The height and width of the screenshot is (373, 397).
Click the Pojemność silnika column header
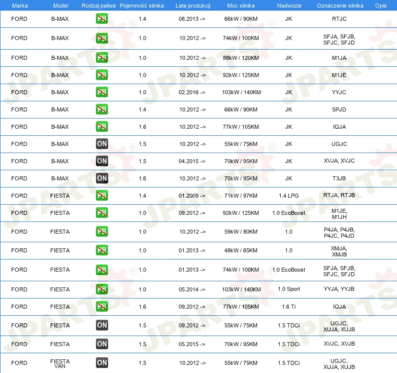(x=142, y=6)
